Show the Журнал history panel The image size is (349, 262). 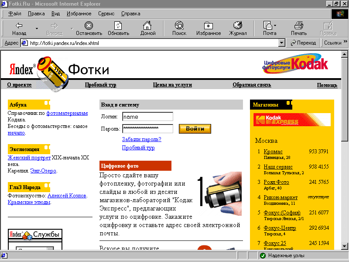coord(238,28)
